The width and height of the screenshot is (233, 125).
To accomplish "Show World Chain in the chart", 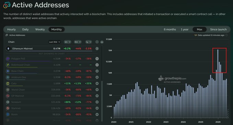I will point(97,89).
